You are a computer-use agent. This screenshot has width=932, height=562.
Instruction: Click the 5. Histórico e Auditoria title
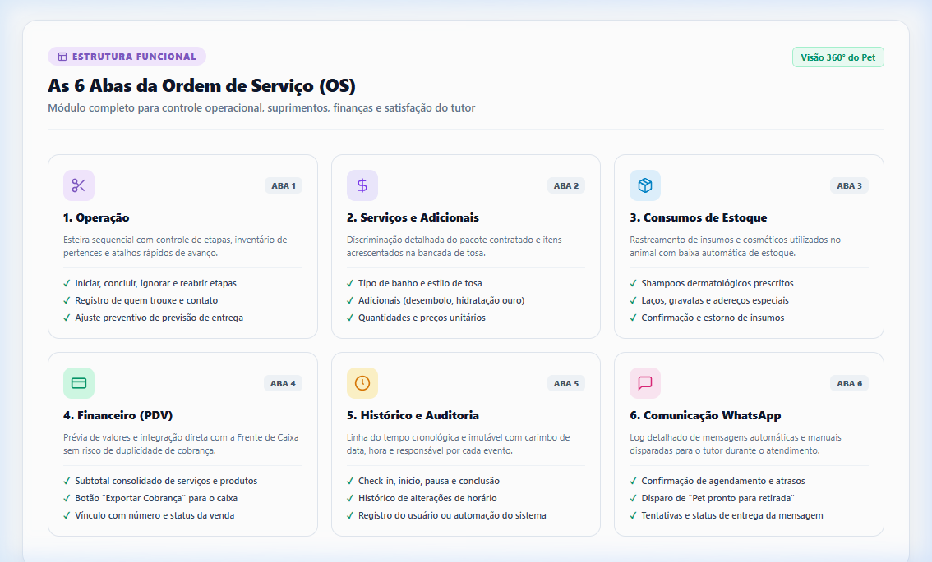413,415
